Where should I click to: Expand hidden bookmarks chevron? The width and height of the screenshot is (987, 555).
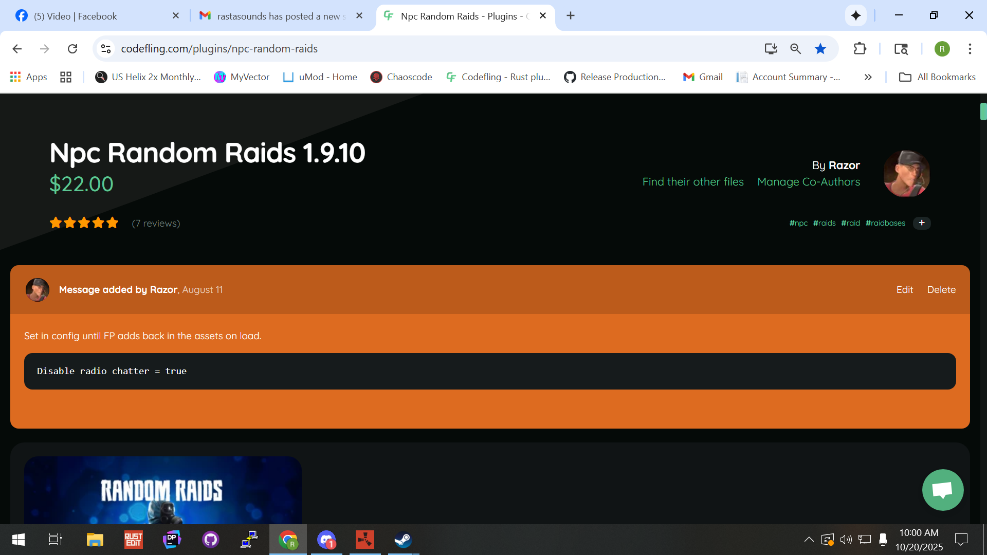(868, 77)
